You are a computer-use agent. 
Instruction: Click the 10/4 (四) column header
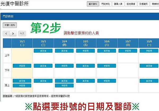pos(64,43)
